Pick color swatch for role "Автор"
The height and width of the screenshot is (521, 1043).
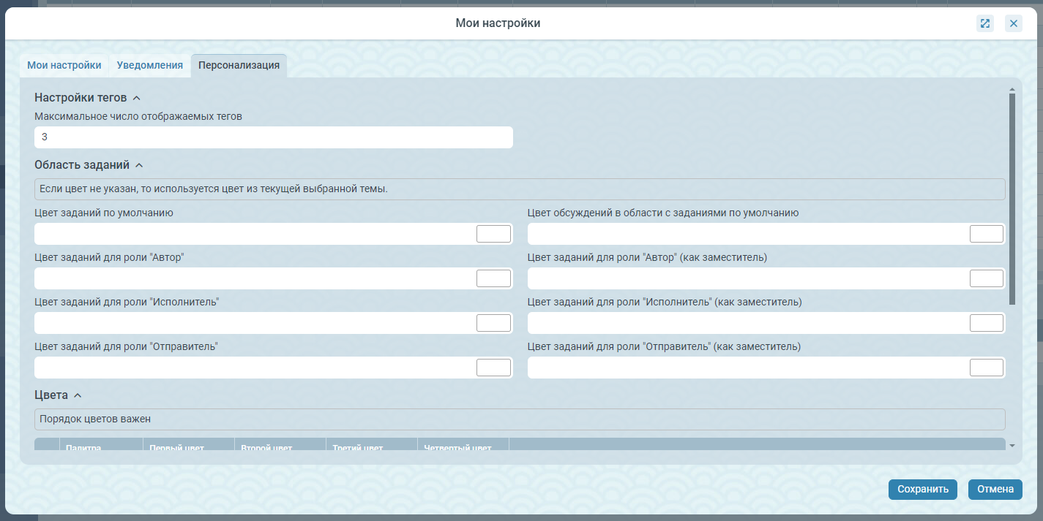click(493, 278)
